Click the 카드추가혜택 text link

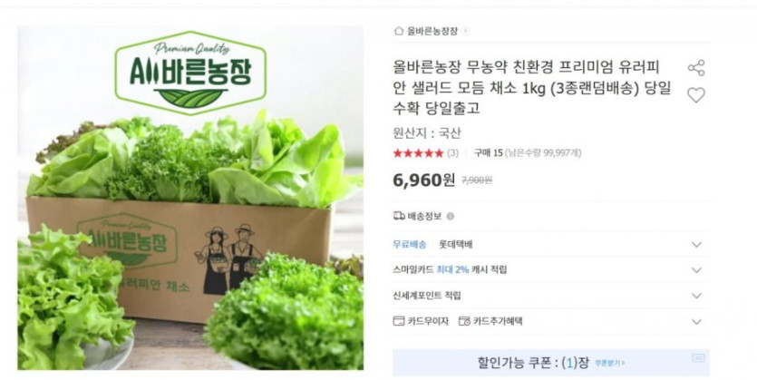pyautogui.click(x=498, y=321)
